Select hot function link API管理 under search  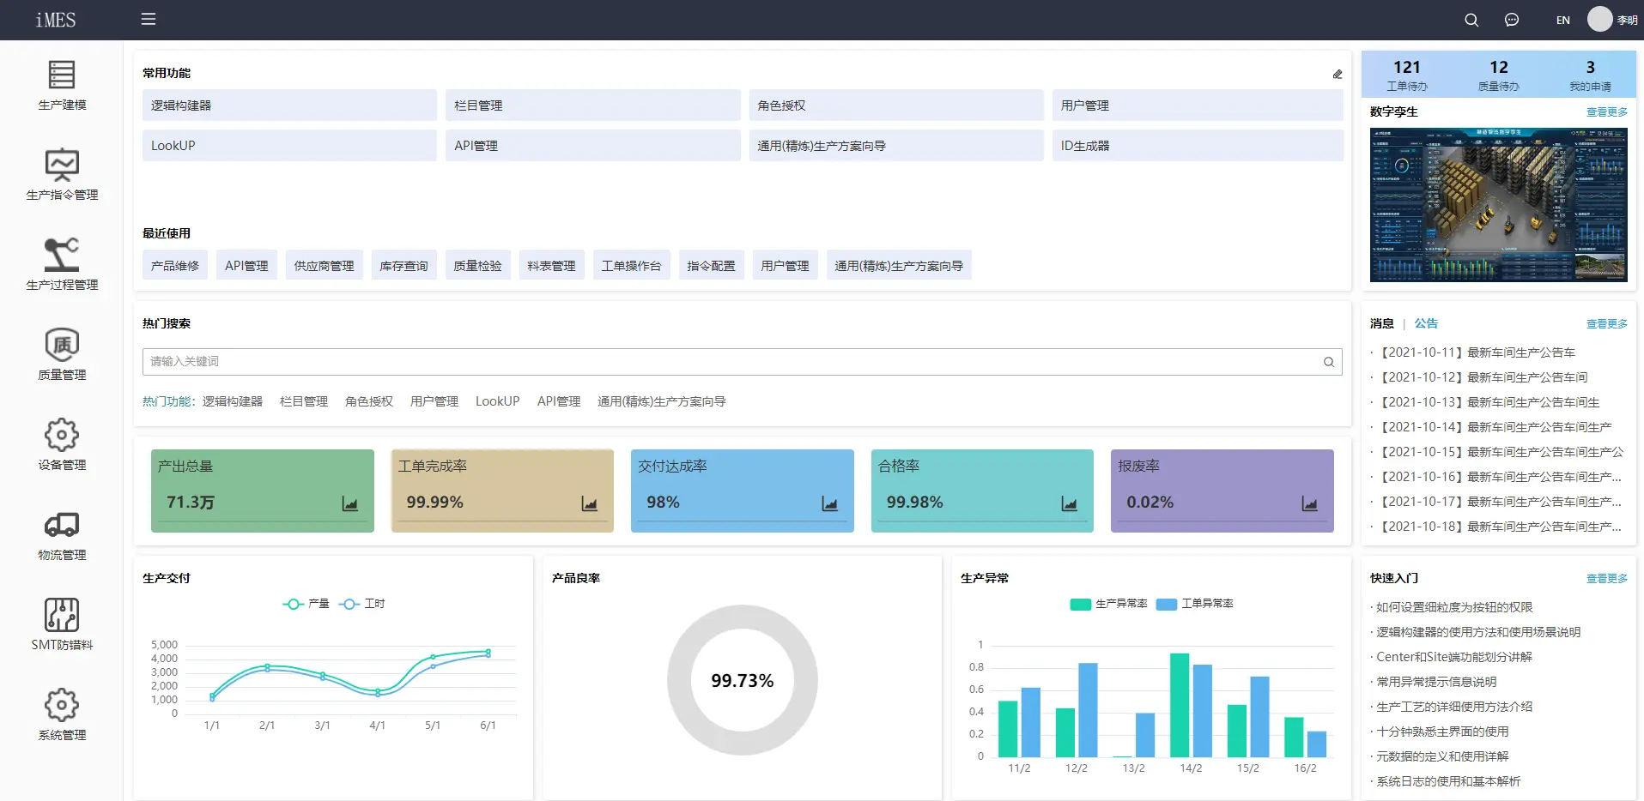pyautogui.click(x=559, y=401)
